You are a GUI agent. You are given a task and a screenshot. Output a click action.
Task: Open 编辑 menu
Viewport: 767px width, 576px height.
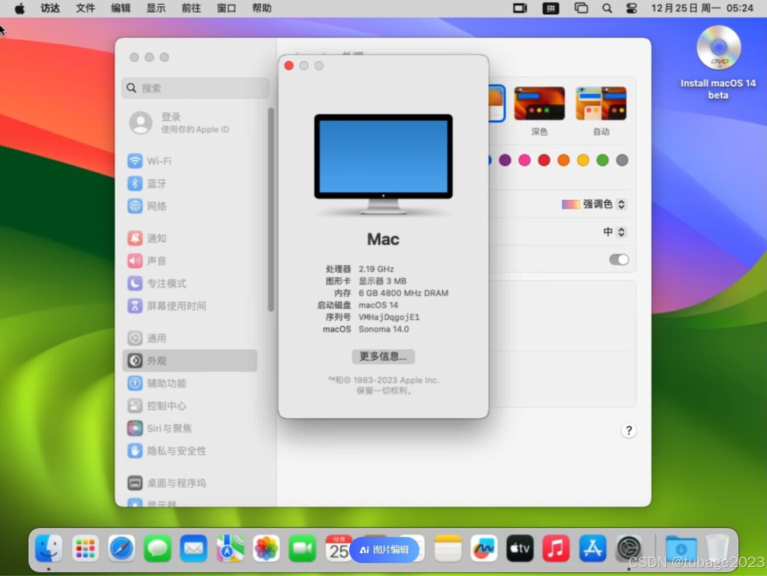(121, 8)
